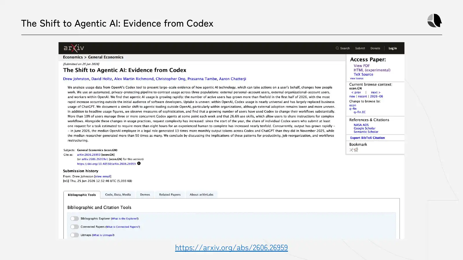Click the Search magnifier icon

click(337, 48)
